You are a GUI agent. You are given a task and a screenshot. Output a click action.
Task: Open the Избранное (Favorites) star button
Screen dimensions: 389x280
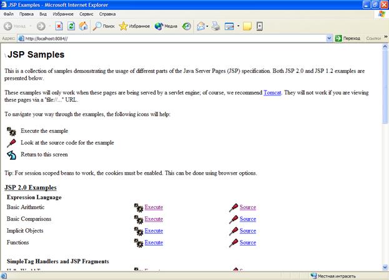[x=134, y=26]
